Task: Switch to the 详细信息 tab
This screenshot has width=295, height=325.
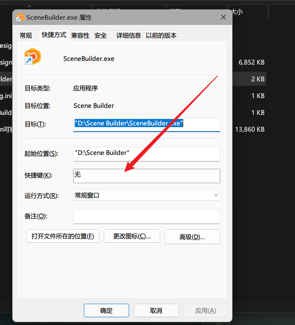Action: pos(128,35)
